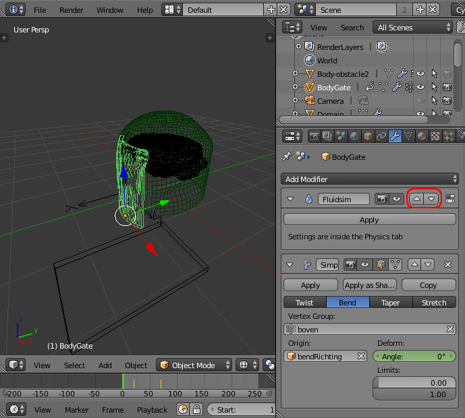Expand the RenderLayers outliner row
Image resolution: width=465 pixels, height=418 pixels.
[298, 47]
